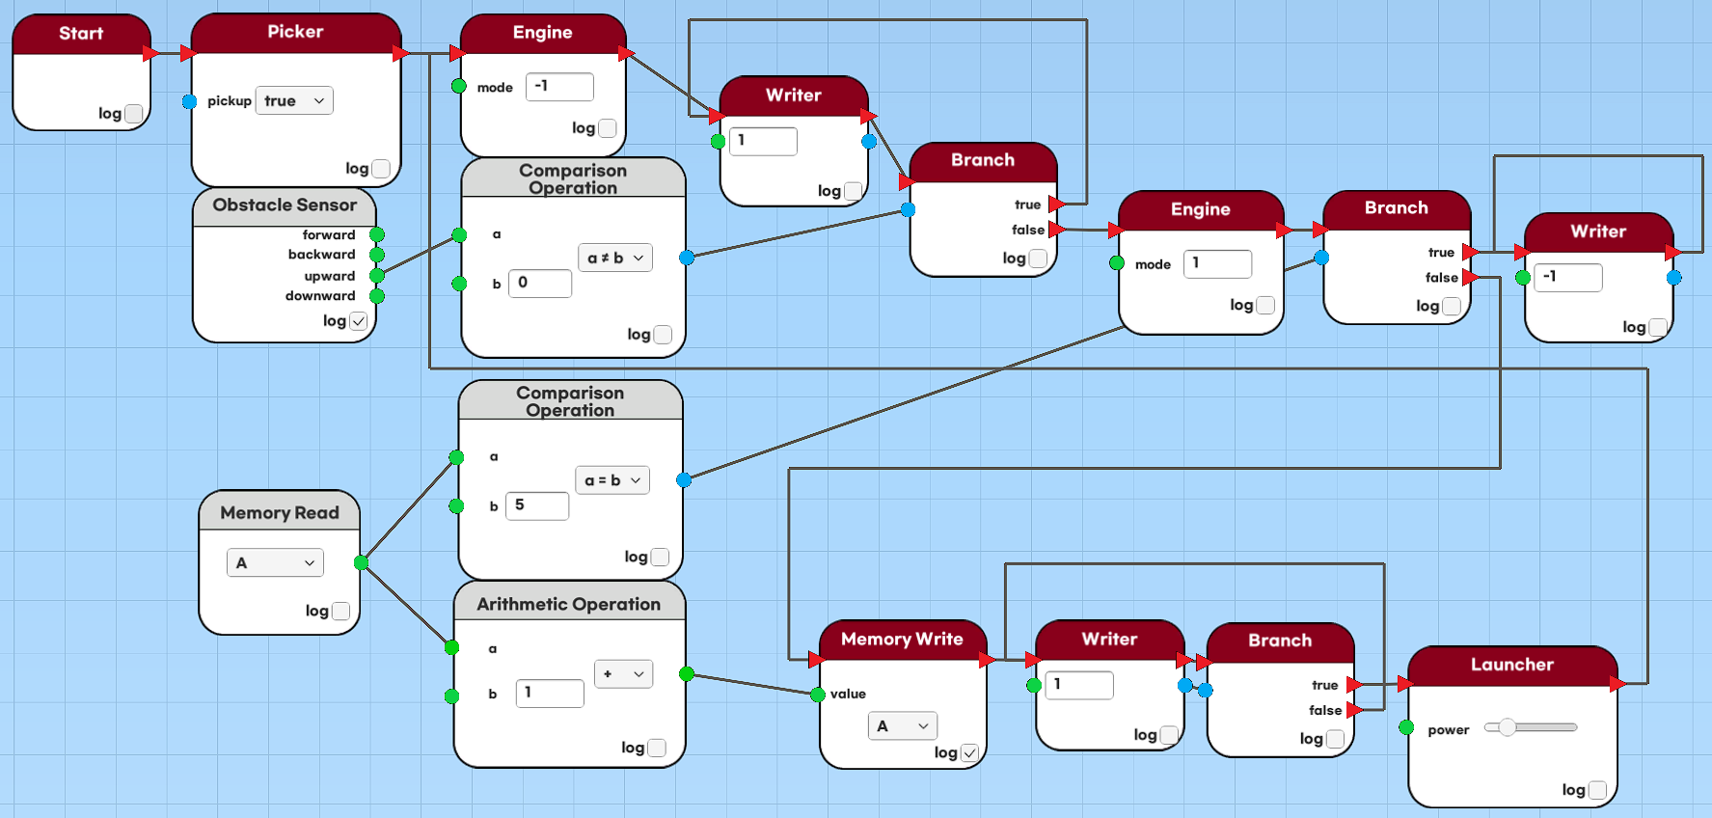Image resolution: width=1712 pixels, height=818 pixels.
Task: Select the Start node by its header
Action: click(81, 34)
